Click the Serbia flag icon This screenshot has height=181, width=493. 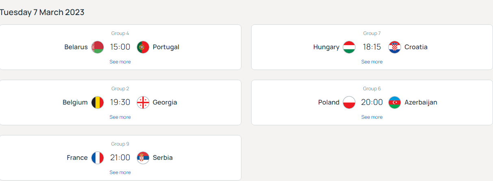pyautogui.click(x=143, y=158)
